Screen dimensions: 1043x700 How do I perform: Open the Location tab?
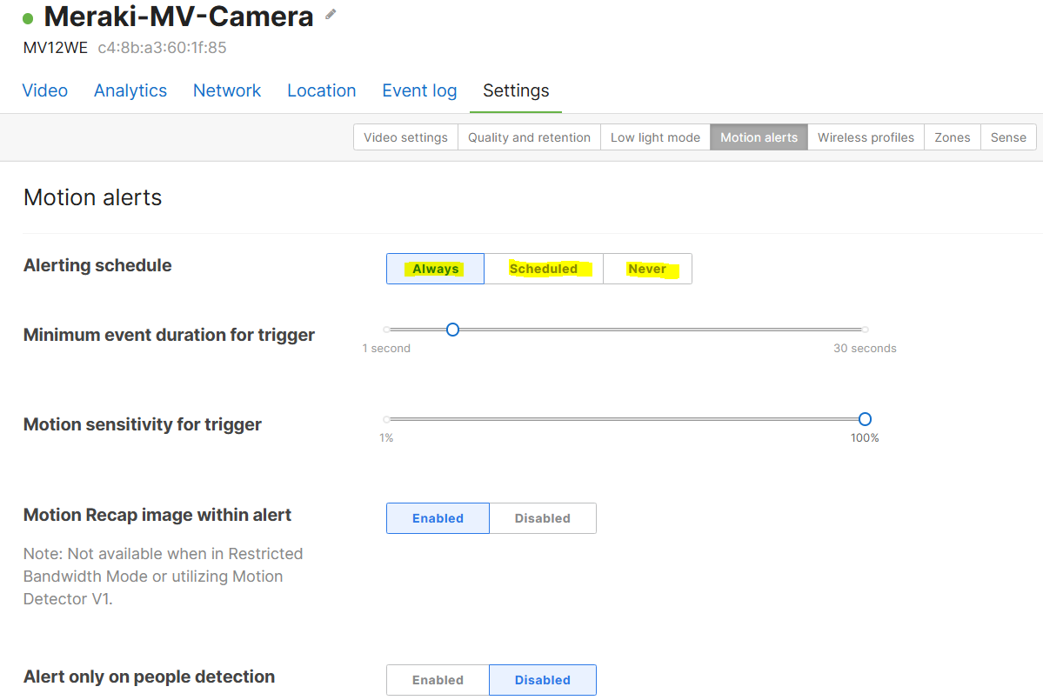tap(321, 90)
